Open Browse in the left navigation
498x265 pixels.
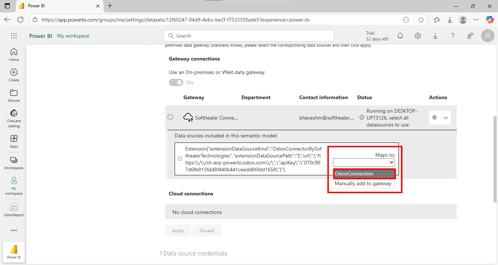point(14,96)
